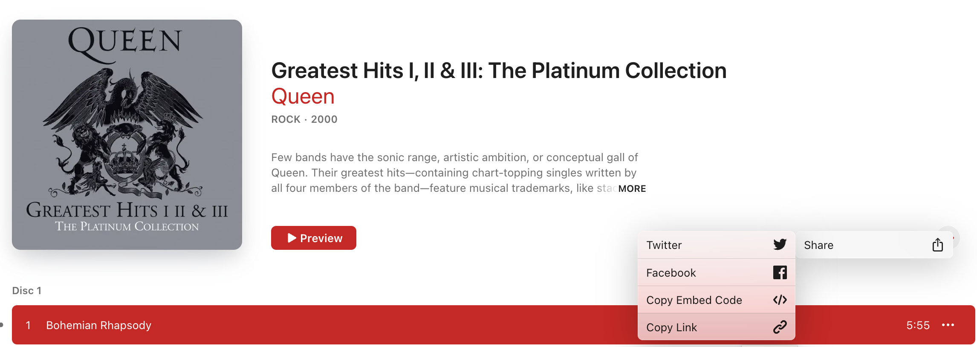Click the Facebook logo icon
The image size is (977, 347).
pos(780,272)
